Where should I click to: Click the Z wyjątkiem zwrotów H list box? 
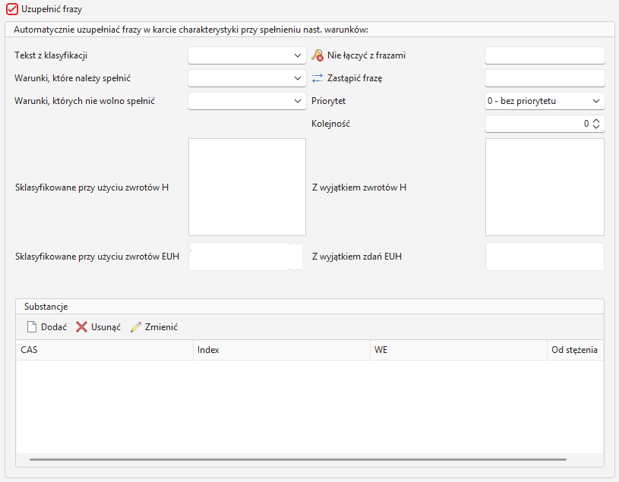545,187
